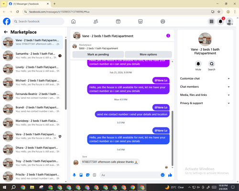The height and width of the screenshot is (191, 239).
Task: Click Vane's message with phone number
Action: click(110, 162)
